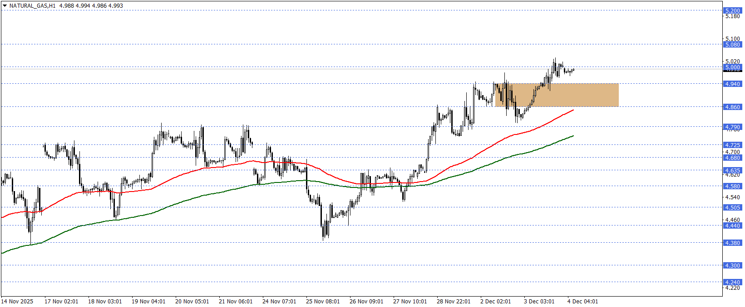Click the 4.240 price level label
The image size is (745, 307).
point(732,282)
